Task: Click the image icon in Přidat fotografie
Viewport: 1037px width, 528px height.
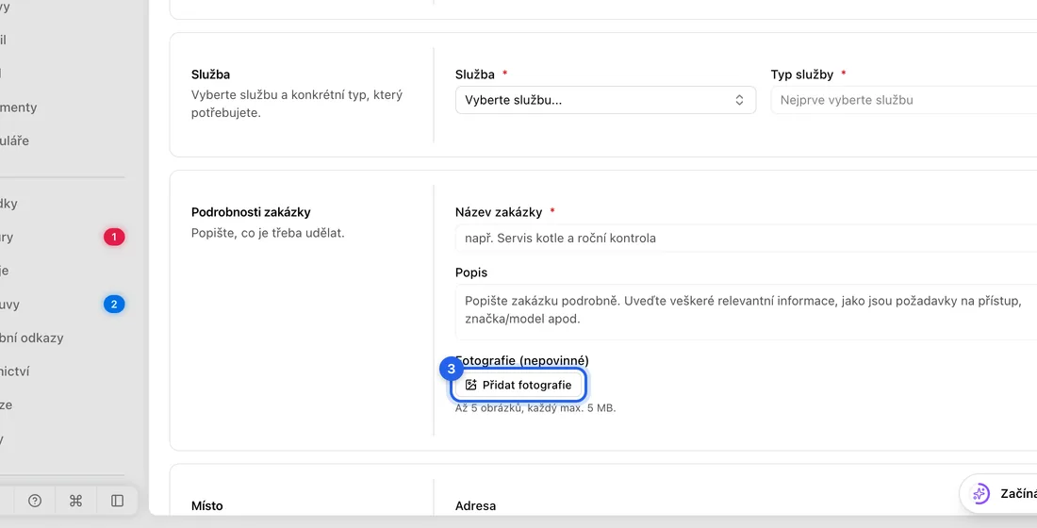Action: (470, 385)
